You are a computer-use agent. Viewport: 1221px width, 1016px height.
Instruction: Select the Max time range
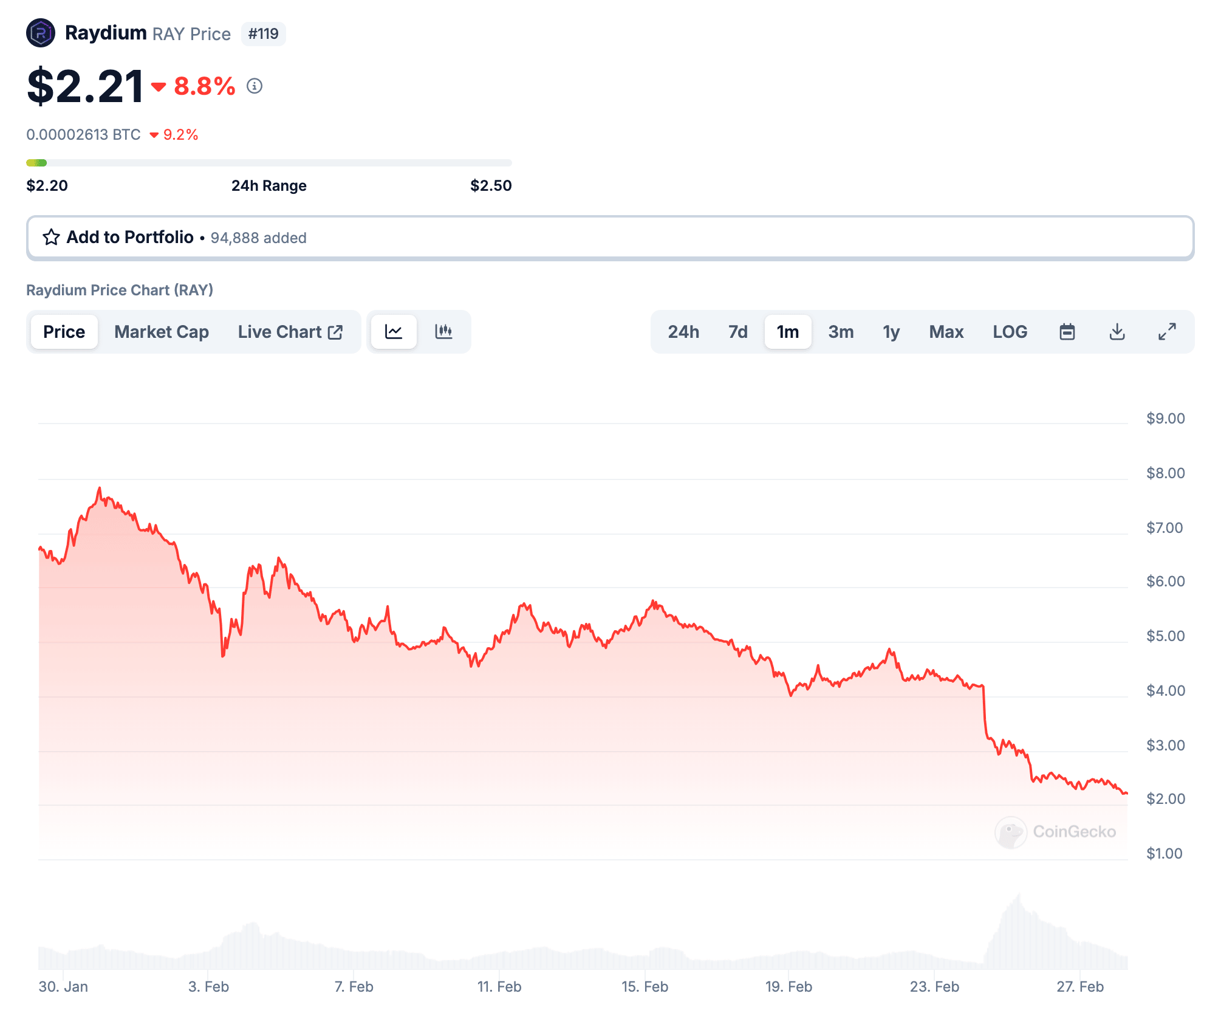pos(946,332)
